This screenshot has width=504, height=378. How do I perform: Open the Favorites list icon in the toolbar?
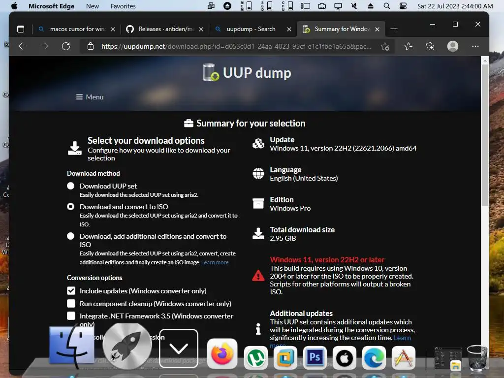(409, 46)
